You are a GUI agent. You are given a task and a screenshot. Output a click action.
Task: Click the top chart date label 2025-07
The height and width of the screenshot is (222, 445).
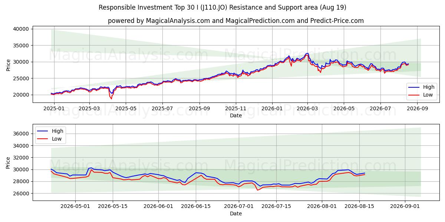(x=162, y=109)
